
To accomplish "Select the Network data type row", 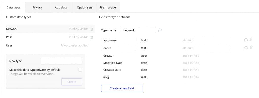I will pyautogui.click(x=50, y=29).
